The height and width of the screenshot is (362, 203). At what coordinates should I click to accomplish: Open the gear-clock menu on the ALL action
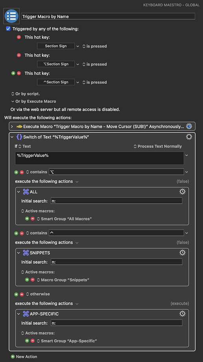[x=183, y=191]
